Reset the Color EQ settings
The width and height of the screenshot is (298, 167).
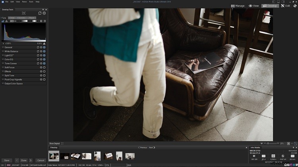point(38,60)
